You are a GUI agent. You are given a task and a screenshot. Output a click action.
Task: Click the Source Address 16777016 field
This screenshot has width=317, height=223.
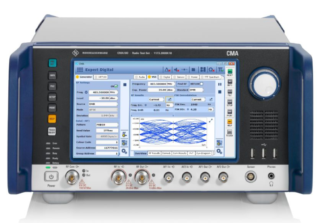tap(107, 148)
